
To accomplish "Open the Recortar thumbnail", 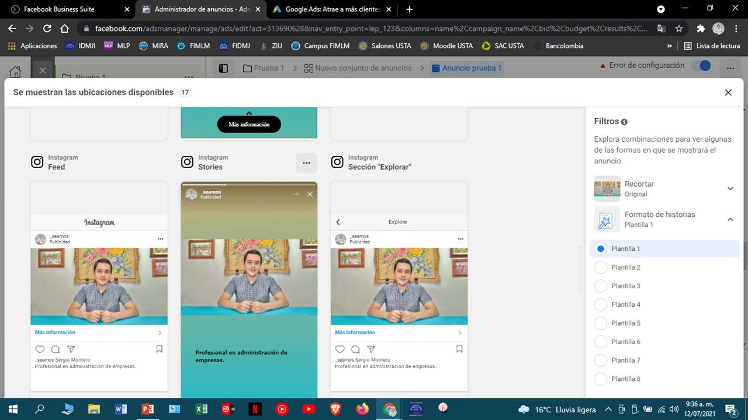I will click(x=607, y=188).
